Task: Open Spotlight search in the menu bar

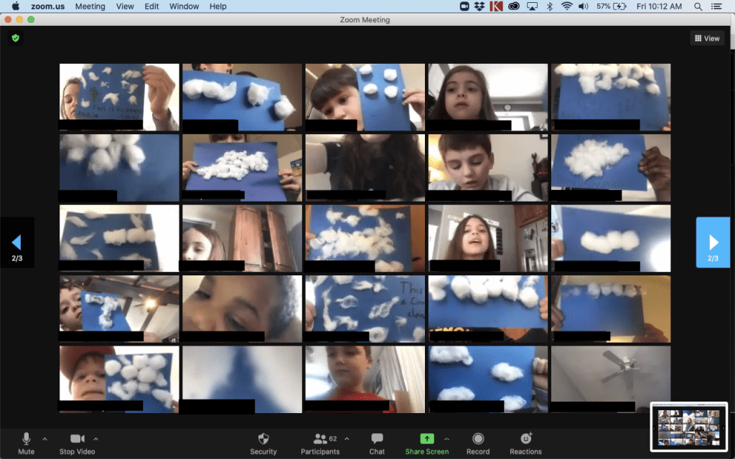Action: pos(698,6)
